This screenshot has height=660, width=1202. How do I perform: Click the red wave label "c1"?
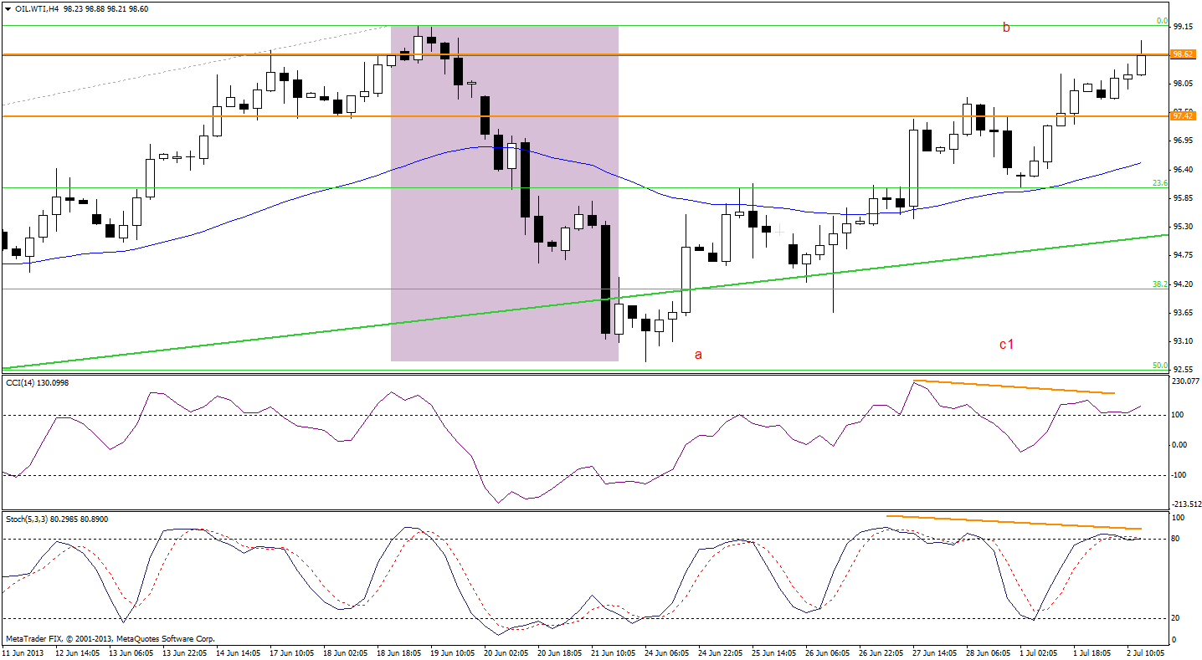point(1006,344)
